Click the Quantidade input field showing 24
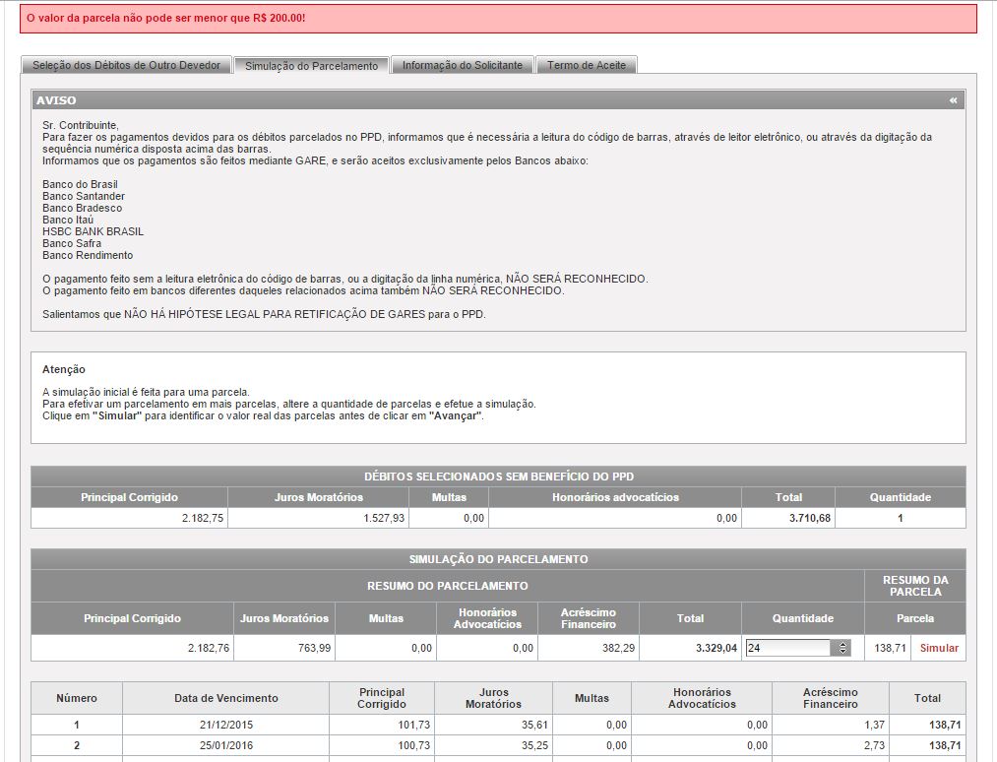Image resolution: width=997 pixels, height=762 pixels. [x=788, y=648]
